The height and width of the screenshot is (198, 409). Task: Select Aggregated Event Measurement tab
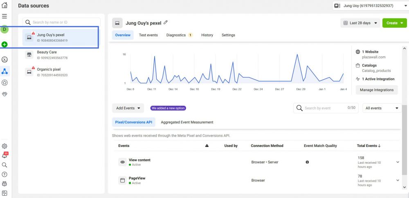click(x=187, y=122)
